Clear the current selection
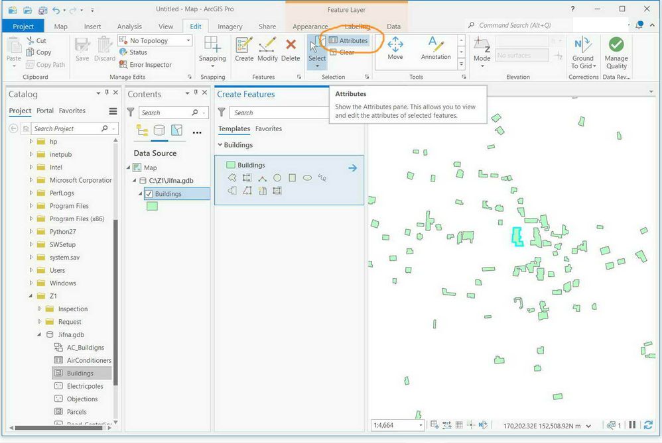This screenshot has height=443, width=662. (x=342, y=52)
